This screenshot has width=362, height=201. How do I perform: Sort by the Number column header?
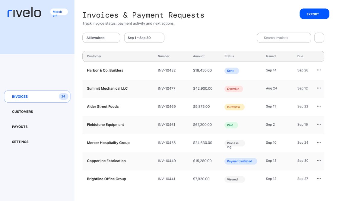click(x=164, y=56)
